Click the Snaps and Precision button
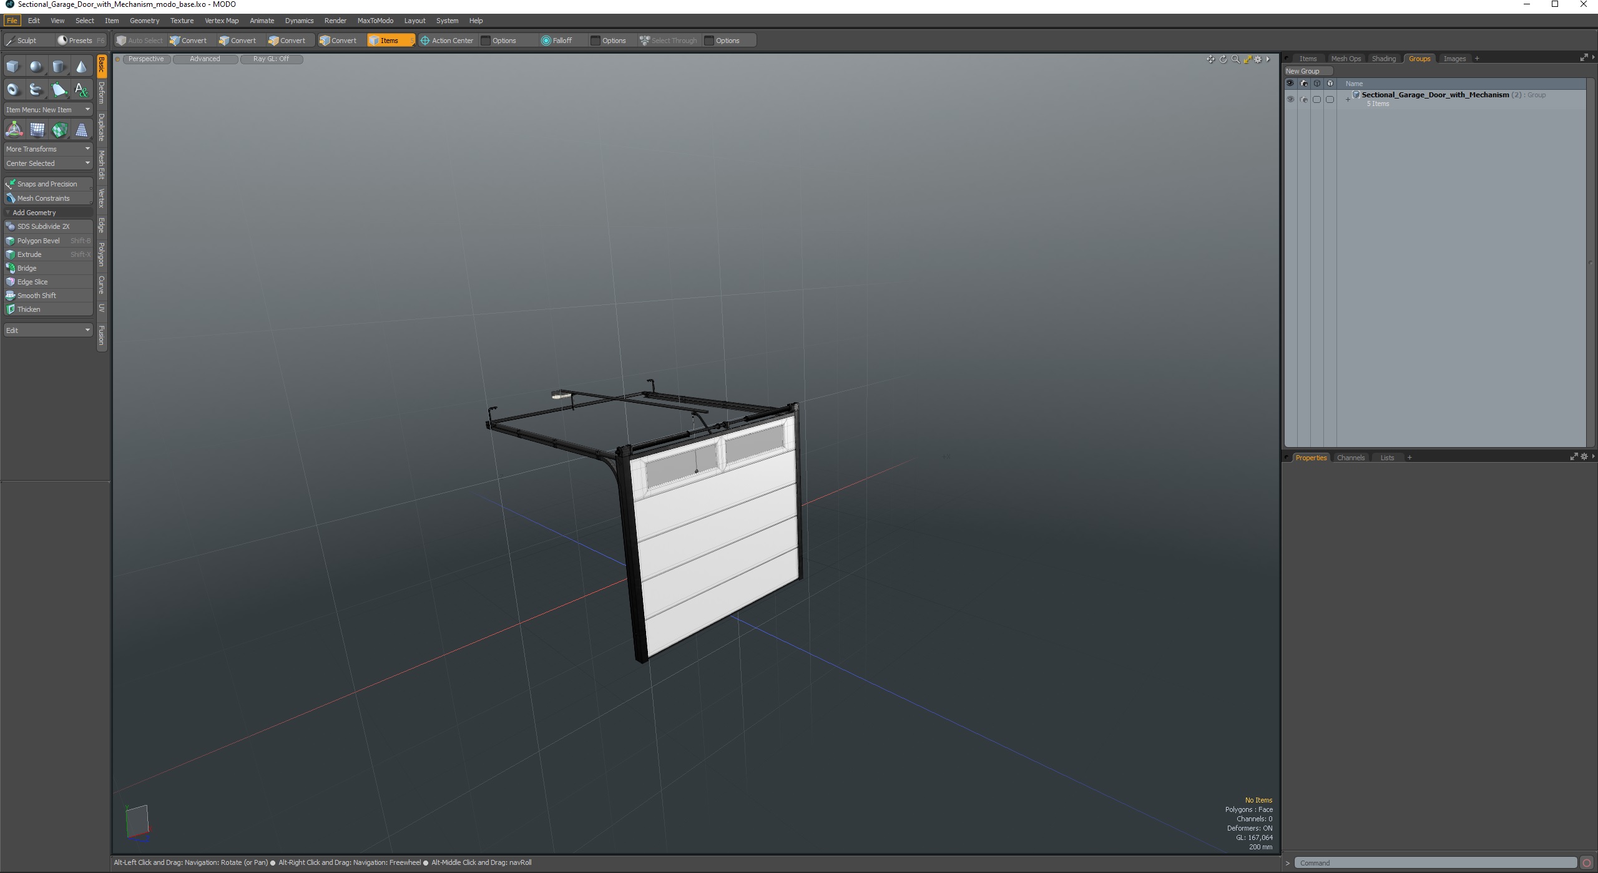The height and width of the screenshot is (873, 1598). tap(48, 184)
